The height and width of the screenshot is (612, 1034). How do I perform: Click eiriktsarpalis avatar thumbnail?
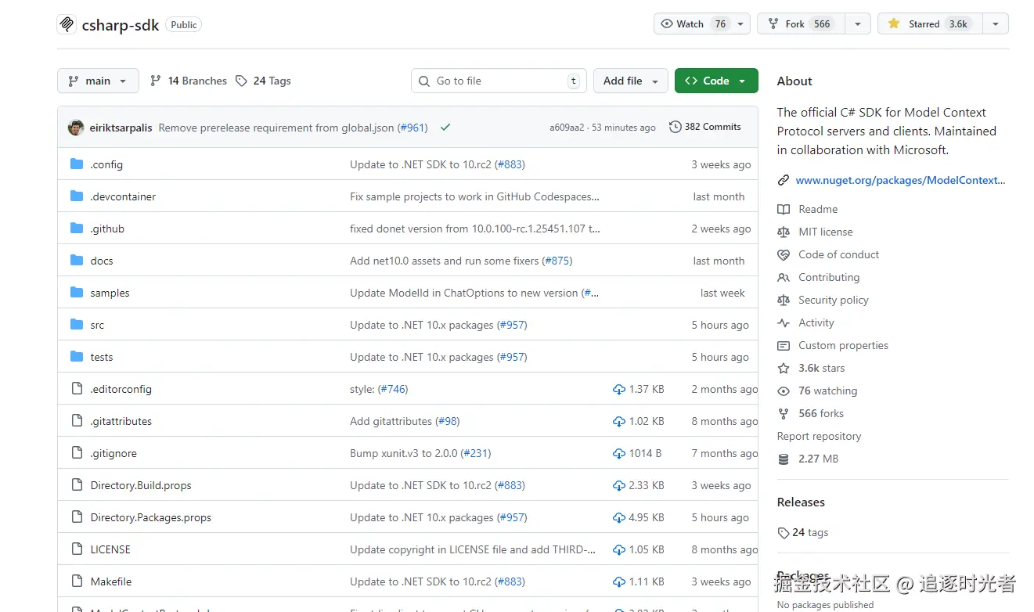76,127
